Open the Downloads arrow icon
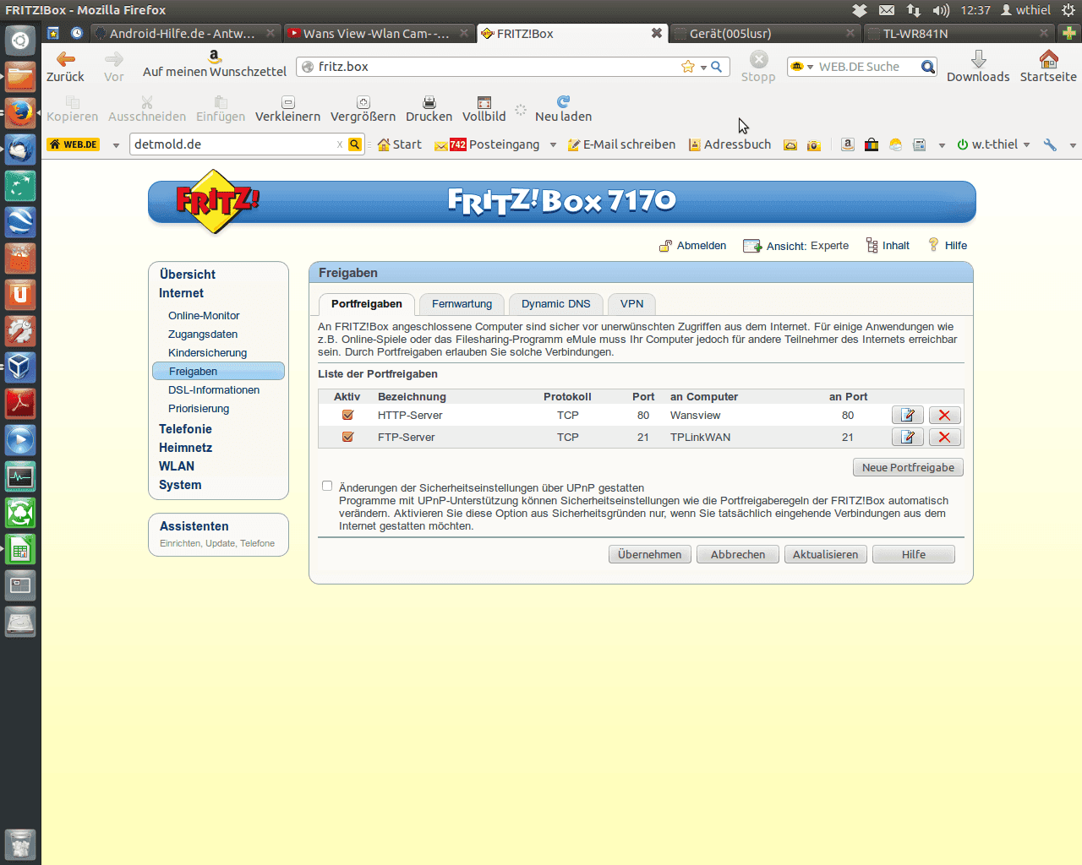1082x865 pixels. click(978, 59)
